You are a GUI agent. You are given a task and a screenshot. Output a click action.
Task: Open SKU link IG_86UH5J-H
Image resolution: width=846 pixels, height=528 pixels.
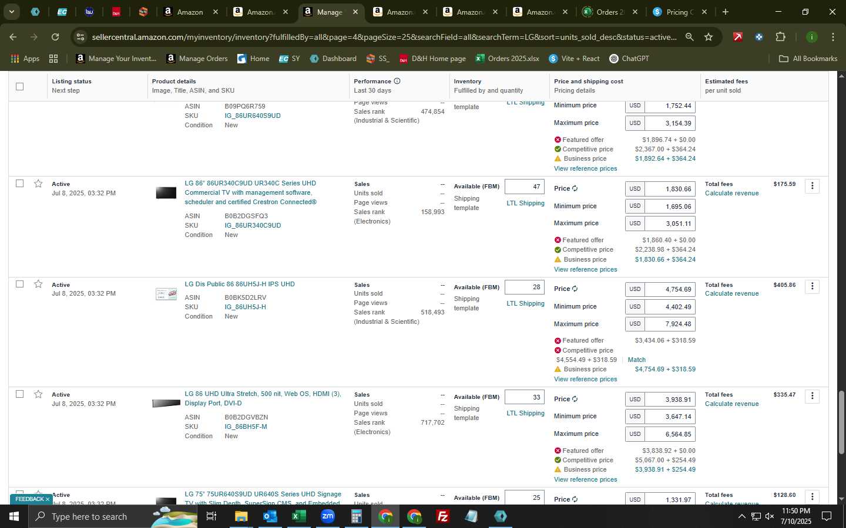(x=245, y=307)
